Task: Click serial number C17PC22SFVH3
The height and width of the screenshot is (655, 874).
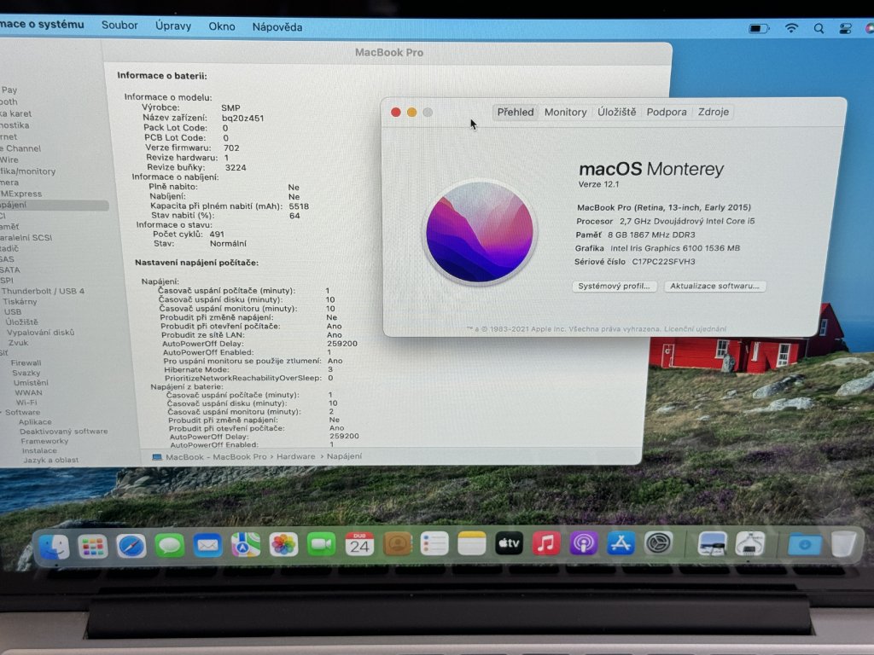Action: [x=663, y=261]
